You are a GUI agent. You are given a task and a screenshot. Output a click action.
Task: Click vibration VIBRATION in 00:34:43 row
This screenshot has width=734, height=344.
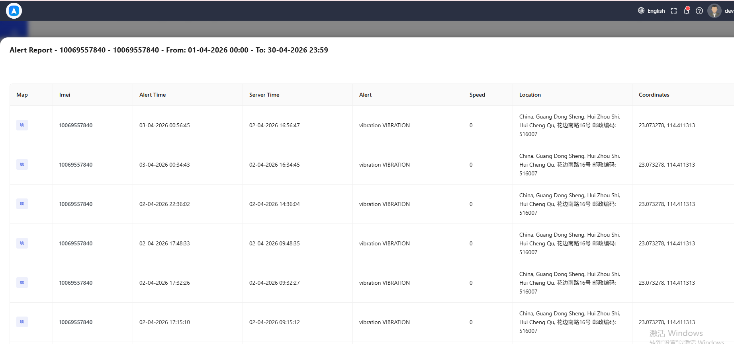(x=384, y=165)
